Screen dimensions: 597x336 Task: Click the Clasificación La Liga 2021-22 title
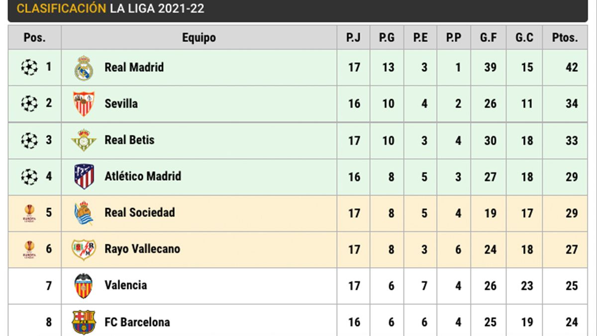point(110,8)
